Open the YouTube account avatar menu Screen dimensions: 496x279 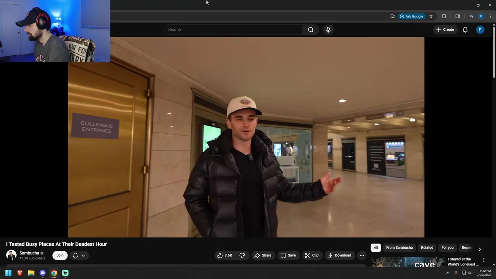[x=480, y=29]
